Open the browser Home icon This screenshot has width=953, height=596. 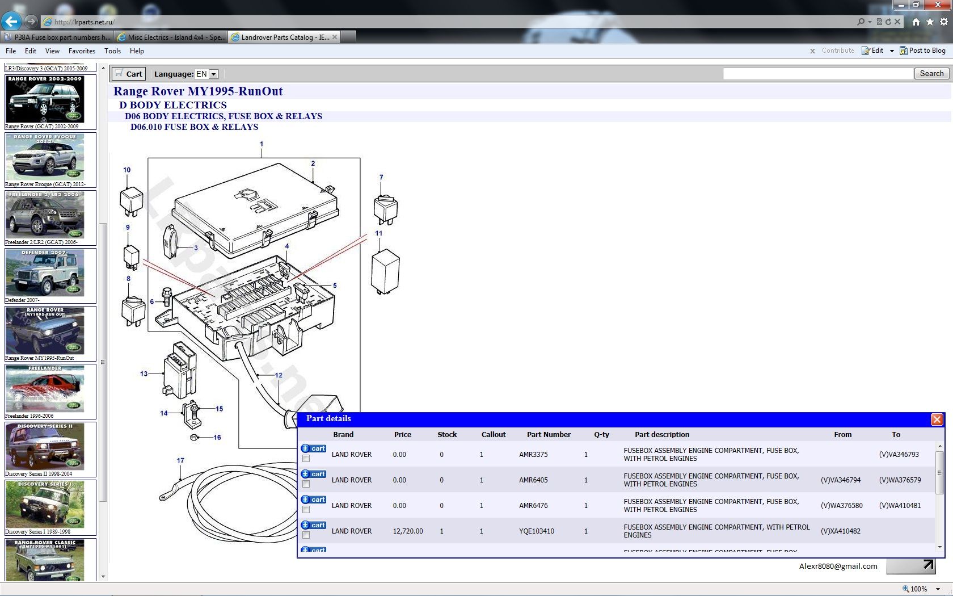tap(916, 22)
